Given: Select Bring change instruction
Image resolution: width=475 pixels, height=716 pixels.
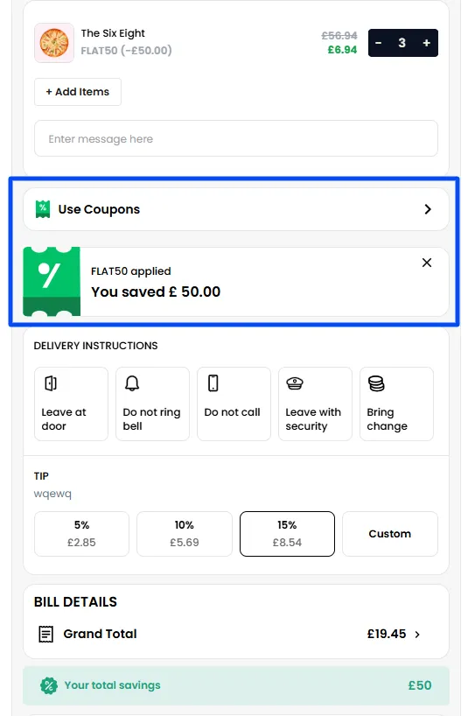Looking at the screenshot, I should pyautogui.click(x=396, y=404).
